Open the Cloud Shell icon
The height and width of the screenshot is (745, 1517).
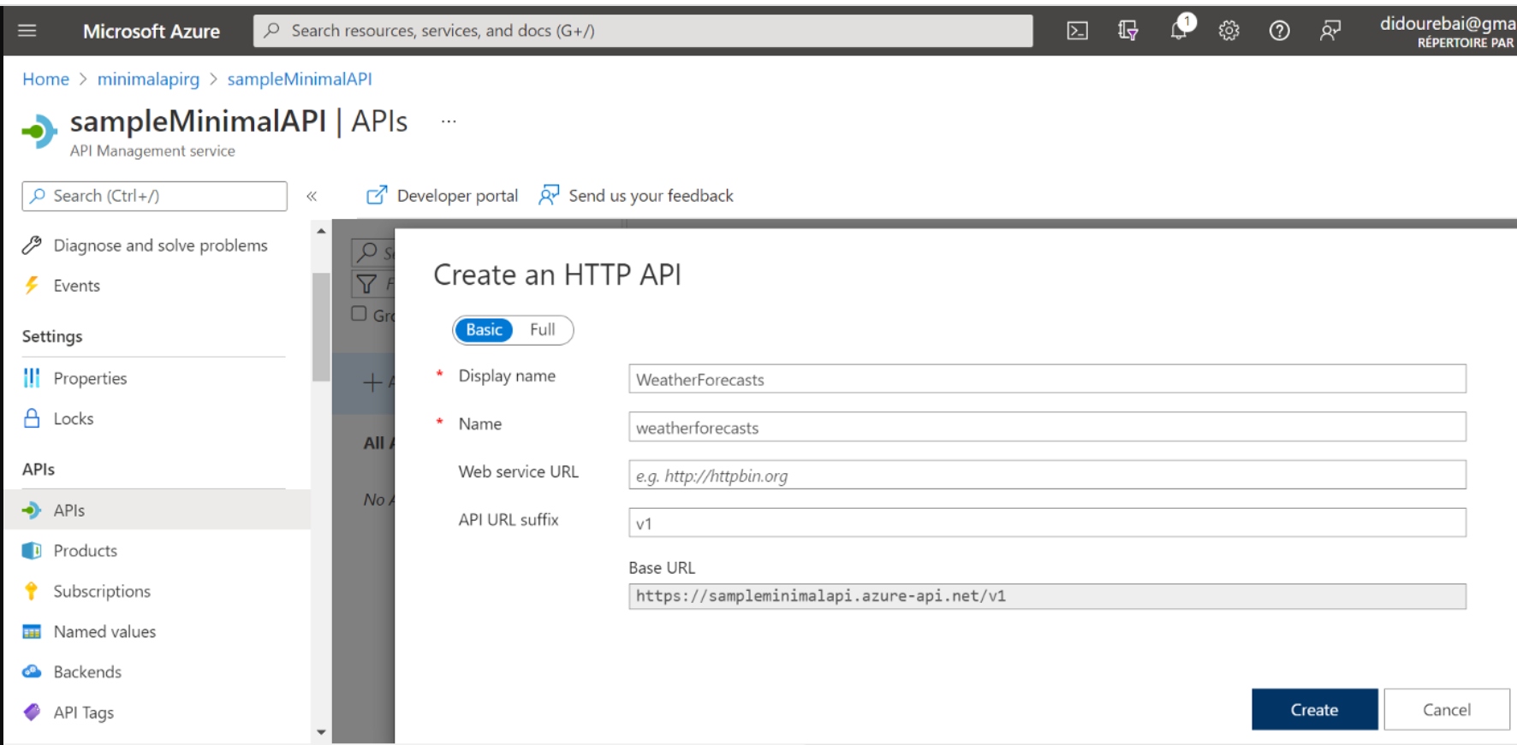click(1077, 31)
